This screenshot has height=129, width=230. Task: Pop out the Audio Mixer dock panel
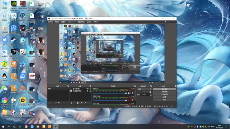pos(135,86)
